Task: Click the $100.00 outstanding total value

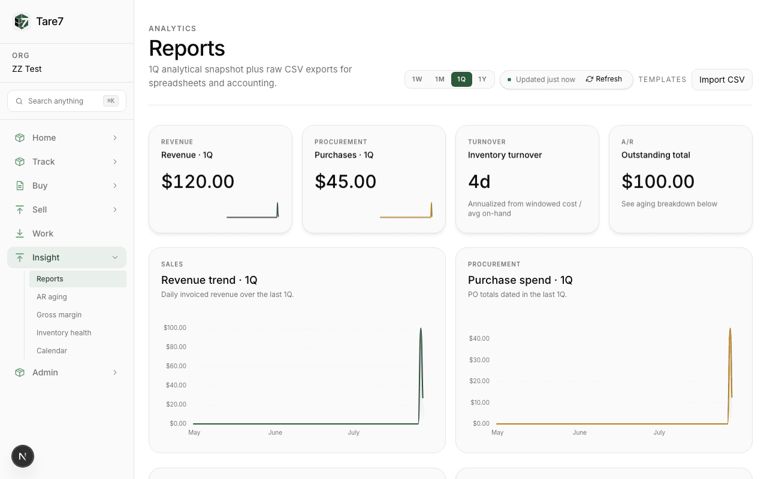Action: tap(658, 181)
